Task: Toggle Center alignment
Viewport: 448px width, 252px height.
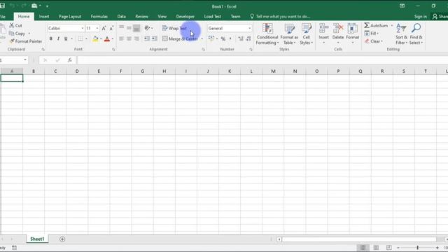Action: (129, 38)
